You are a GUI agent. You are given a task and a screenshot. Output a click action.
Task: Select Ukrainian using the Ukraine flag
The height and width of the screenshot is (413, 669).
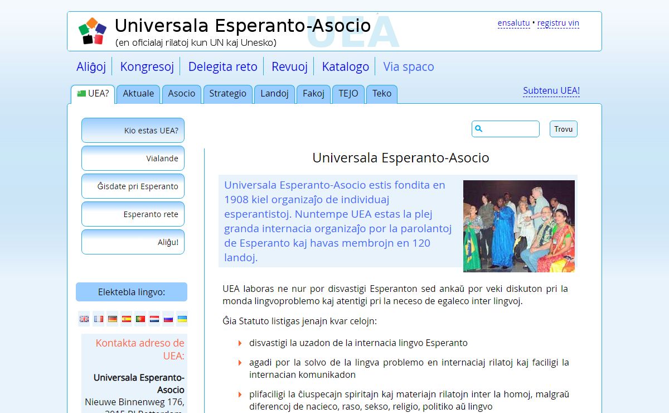182,319
